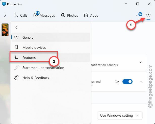The width and height of the screenshot is (155, 124).
Task: Open Help & Feedback
Action: point(51,78)
